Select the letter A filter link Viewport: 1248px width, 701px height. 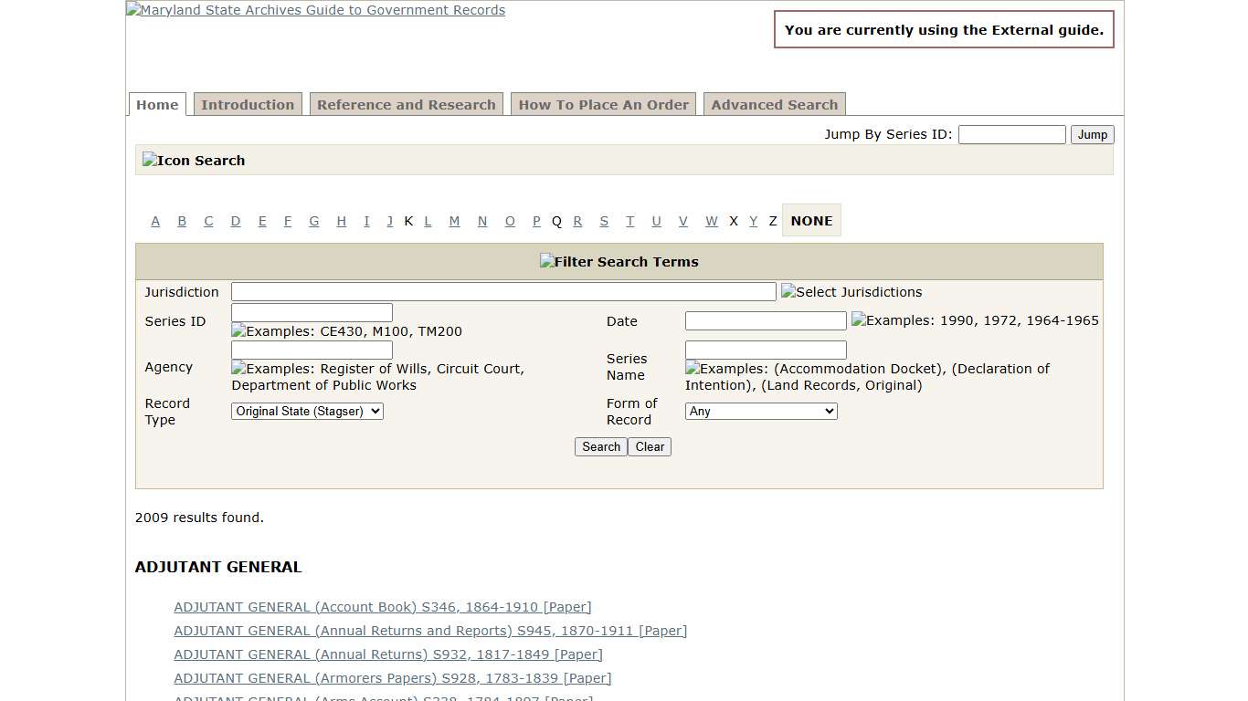coord(155,221)
